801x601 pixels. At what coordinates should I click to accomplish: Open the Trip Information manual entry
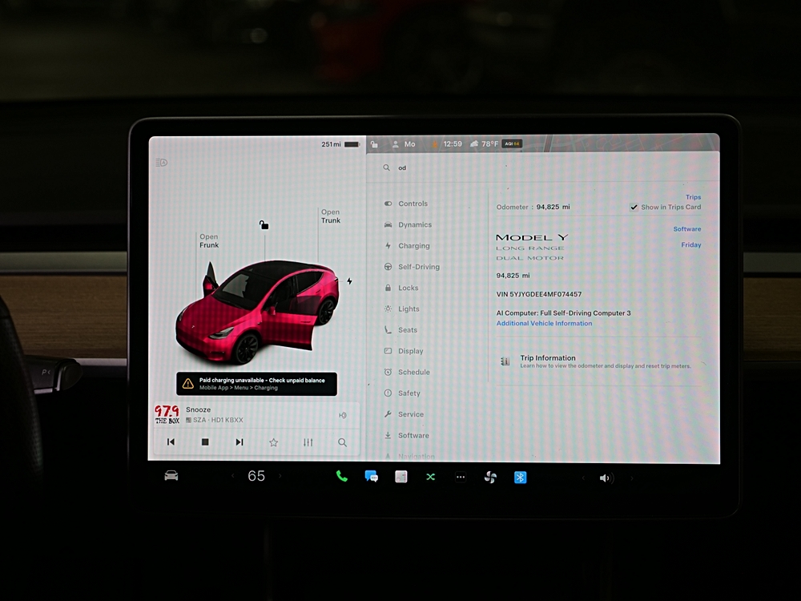pyautogui.click(x=598, y=361)
